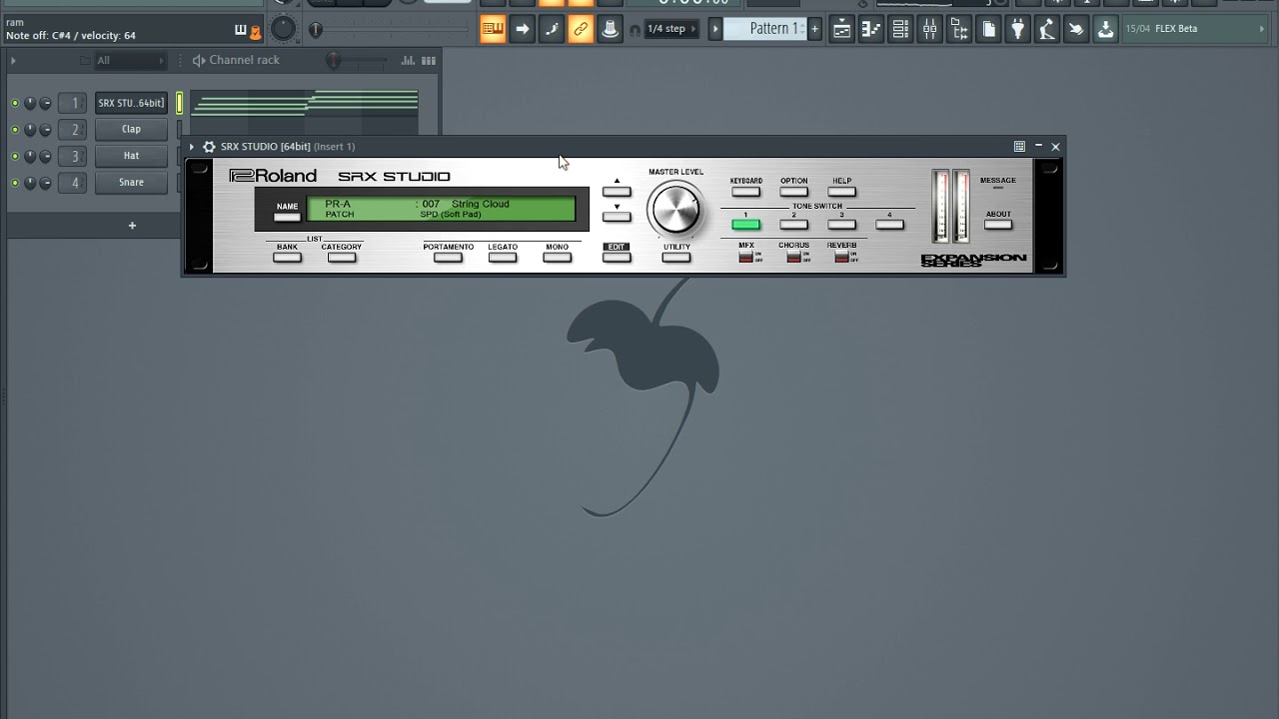Open the UTILITY button
1279x719 pixels.
click(676, 257)
